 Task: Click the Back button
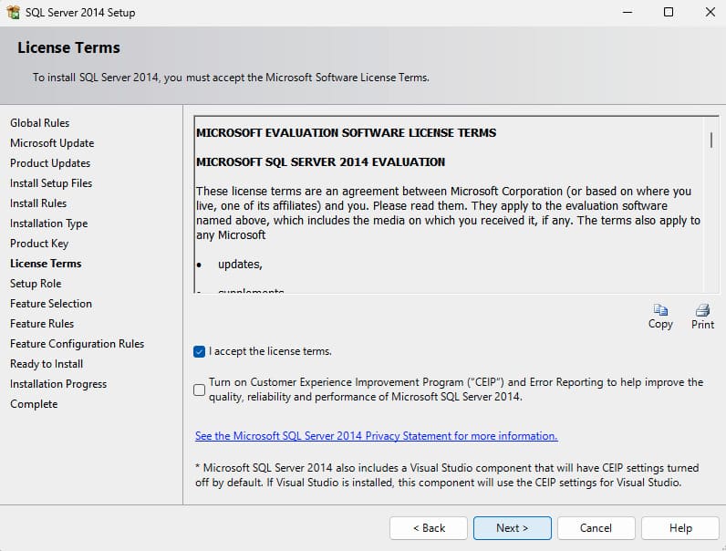pos(429,528)
